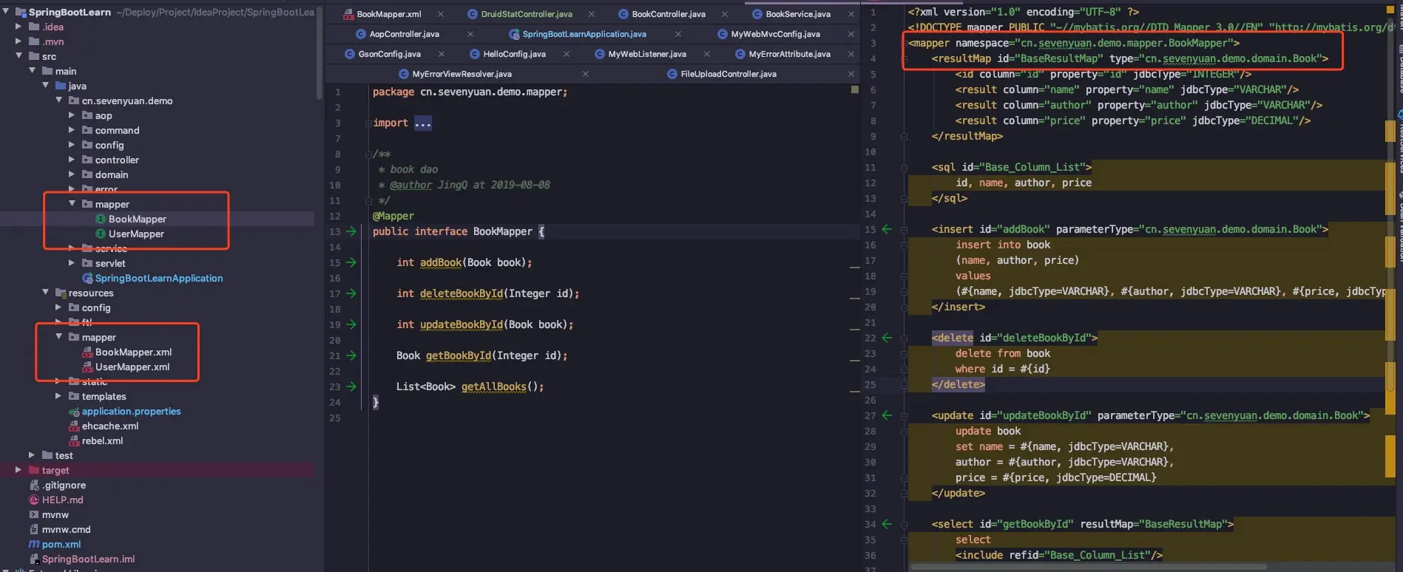Fold the resultMap block in XML editor
Screen dimensions: 1403x572
(x=904, y=58)
